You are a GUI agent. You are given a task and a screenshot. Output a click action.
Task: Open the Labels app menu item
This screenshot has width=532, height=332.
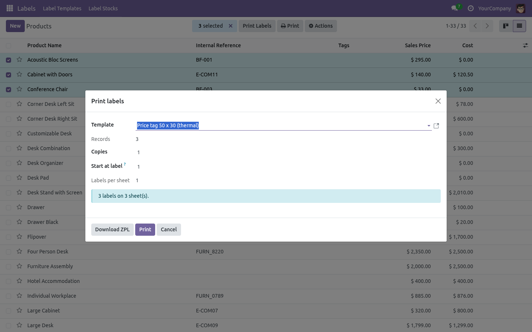pyautogui.click(x=27, y=8)
